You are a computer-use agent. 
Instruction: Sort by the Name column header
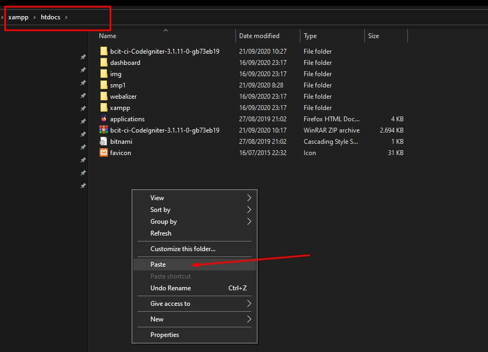pyautogui.click(x=107, y=36)
